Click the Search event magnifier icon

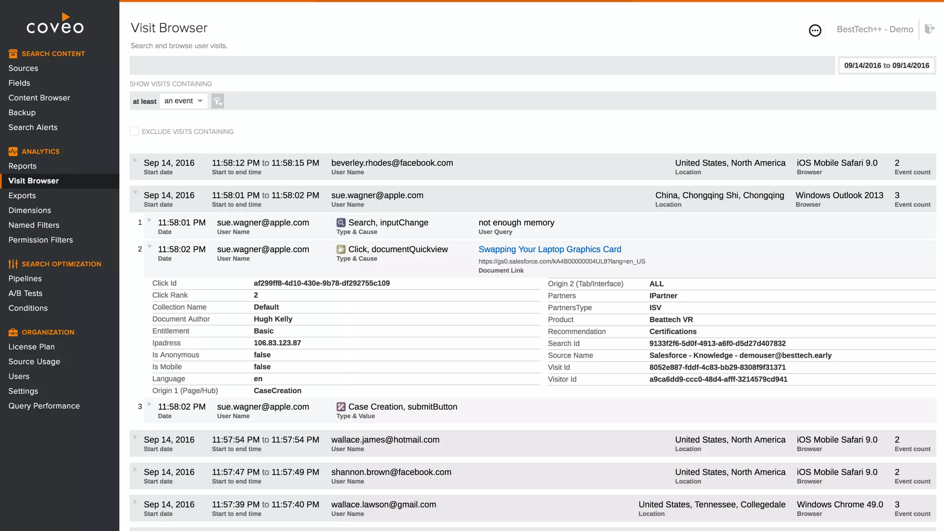(341, 223)
